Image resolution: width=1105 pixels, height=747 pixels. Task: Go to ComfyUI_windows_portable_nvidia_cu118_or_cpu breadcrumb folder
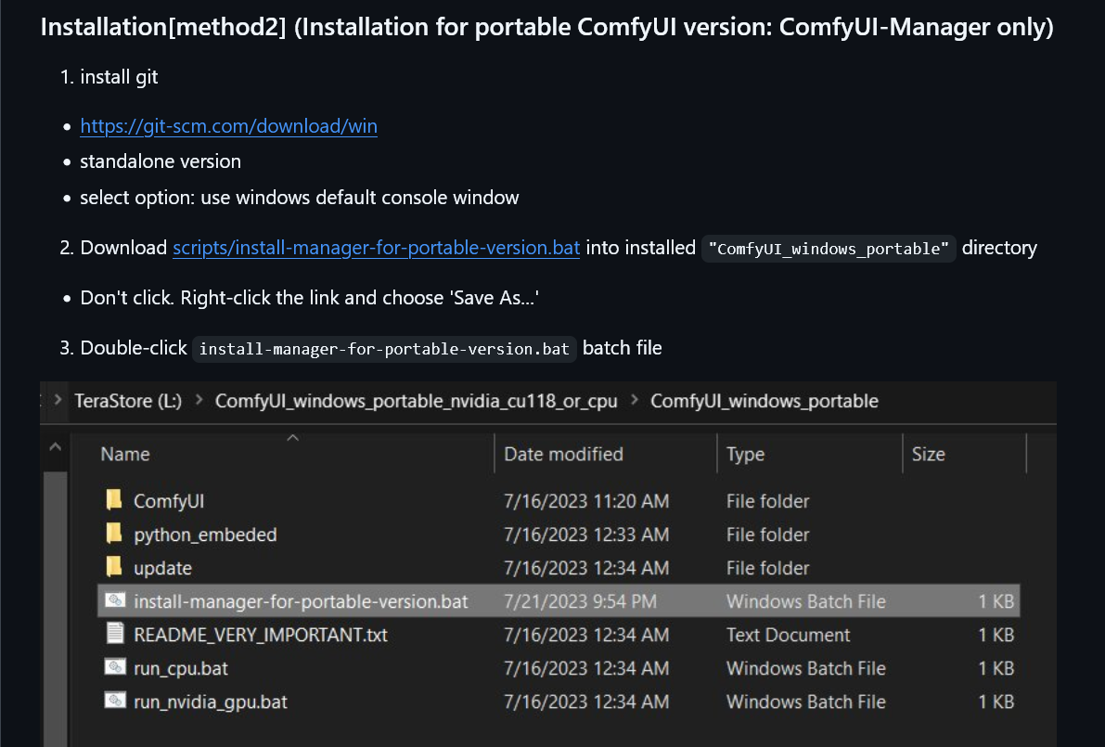click(x=417, y=401)
